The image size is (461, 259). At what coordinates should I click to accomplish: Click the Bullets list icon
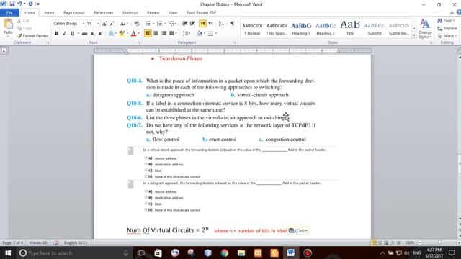point(148,24)
